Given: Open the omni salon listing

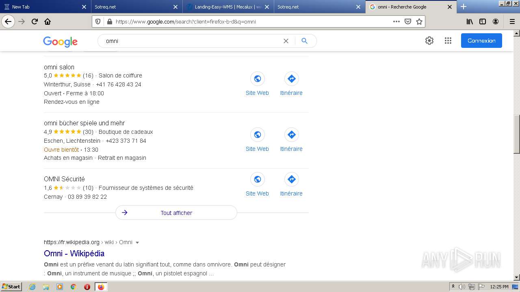Looking at the screenshot, I should 59,67.
